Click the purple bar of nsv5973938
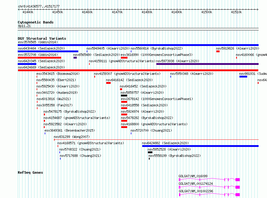This screenshot has height=198, width=267. tap(207, 64)
